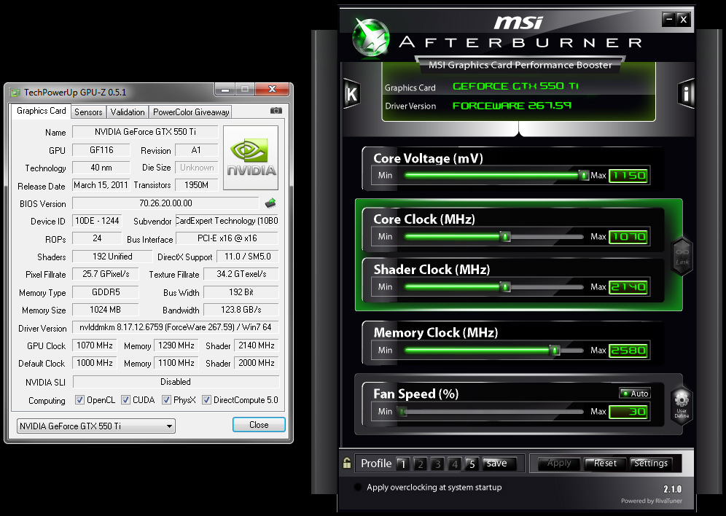Click the Core Voltage value field 1150
726x516 pixels.
coord(628,176)
